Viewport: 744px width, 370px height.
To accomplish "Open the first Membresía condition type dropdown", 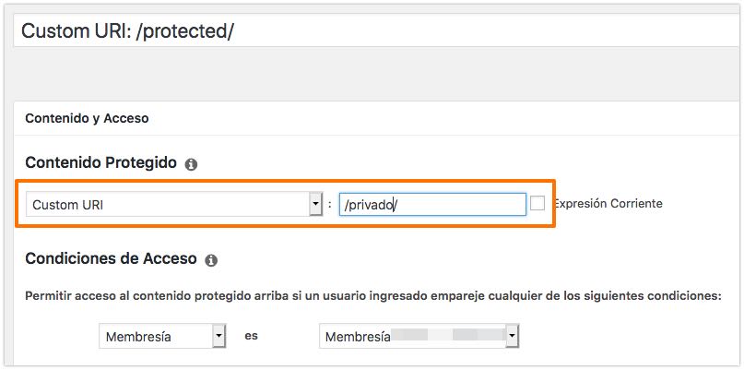I will click(162, 336).
